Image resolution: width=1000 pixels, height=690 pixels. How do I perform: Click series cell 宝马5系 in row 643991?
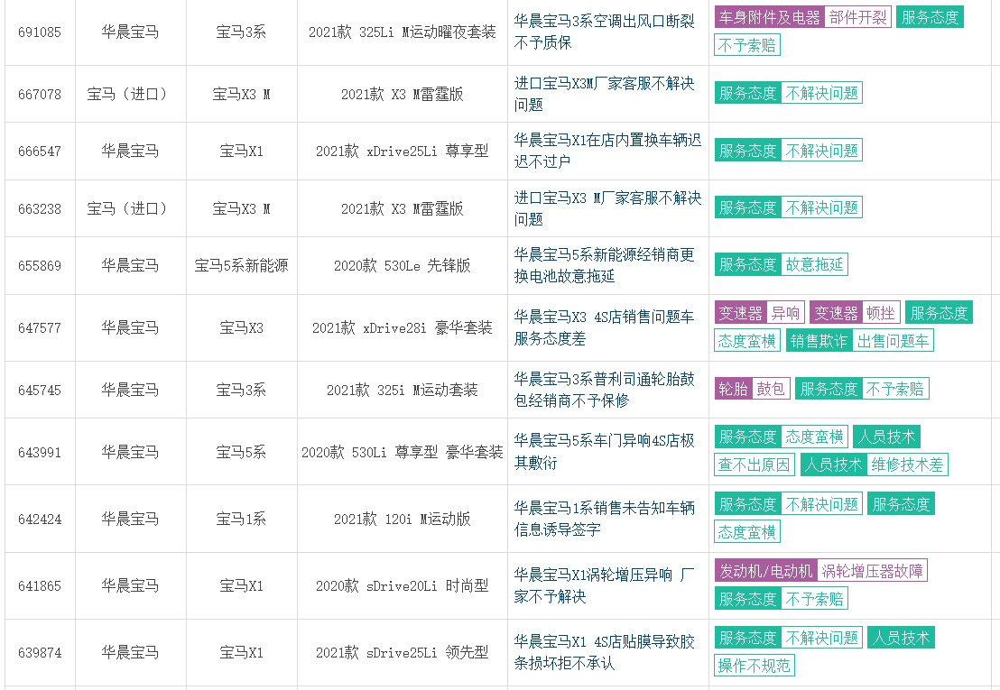241,453
